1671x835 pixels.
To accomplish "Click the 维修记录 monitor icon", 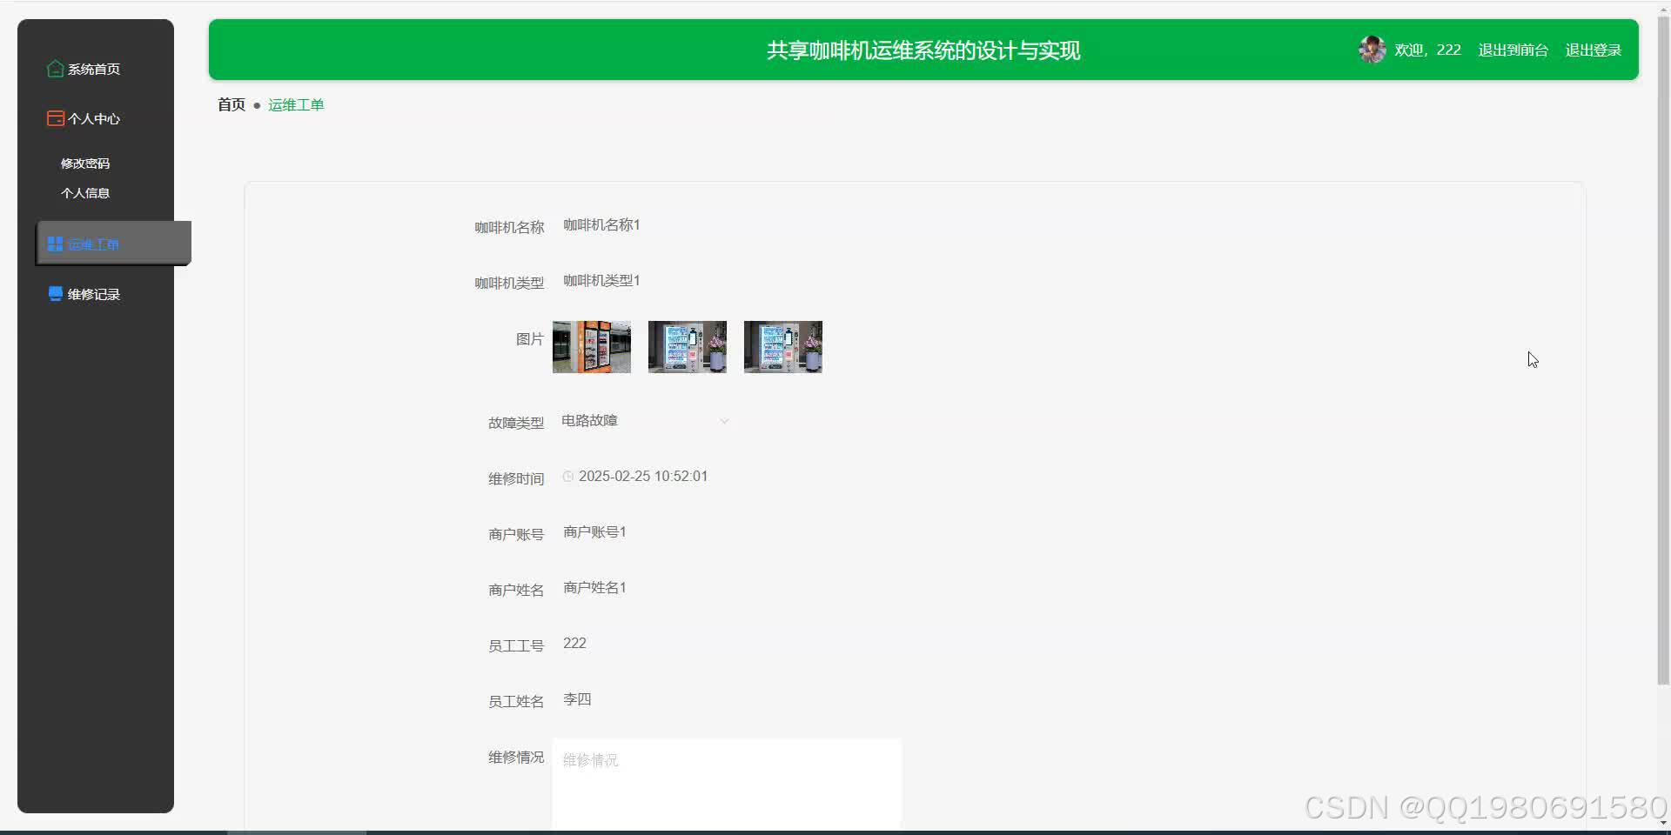I will tap(54, 294).
